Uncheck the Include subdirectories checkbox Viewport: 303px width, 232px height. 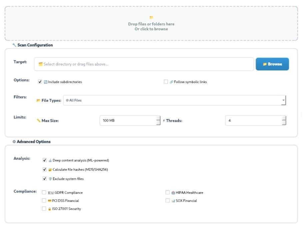pos(40,82)
